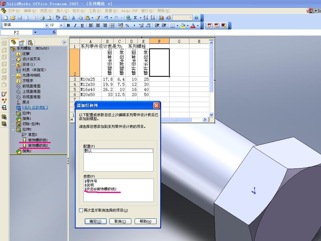The height and width of the screenshot is (241, 321).
Task: Open the Name Box dropdown arrow
Action: click(35, 32)
